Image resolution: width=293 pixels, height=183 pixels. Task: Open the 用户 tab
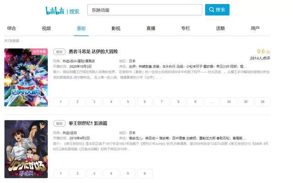pyautogui.click(x=255, y=28)
